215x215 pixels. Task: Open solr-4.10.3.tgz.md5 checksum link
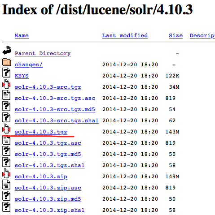click(48, 154)
